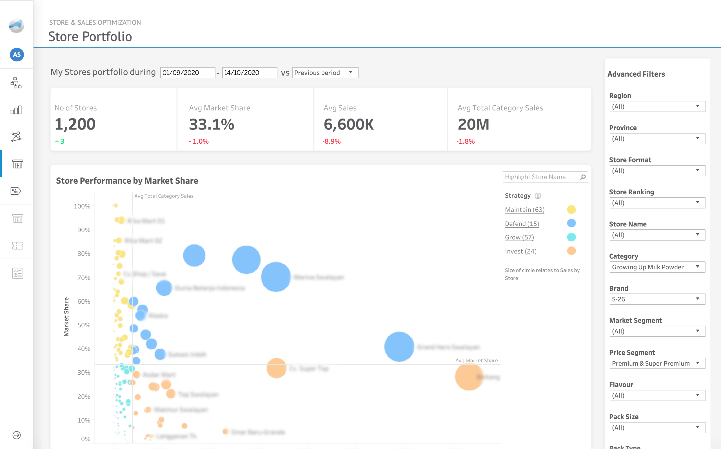
Task: Click the logout arrow icon at bottom
Action: 17,435
